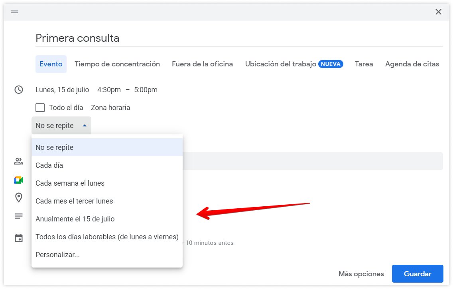Click the start time 4:30pm

[x=109, y=90]
